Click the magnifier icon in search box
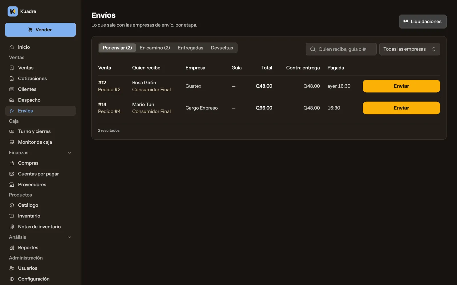The height and width of the screenshot is (285, 457). pos(313,49)
